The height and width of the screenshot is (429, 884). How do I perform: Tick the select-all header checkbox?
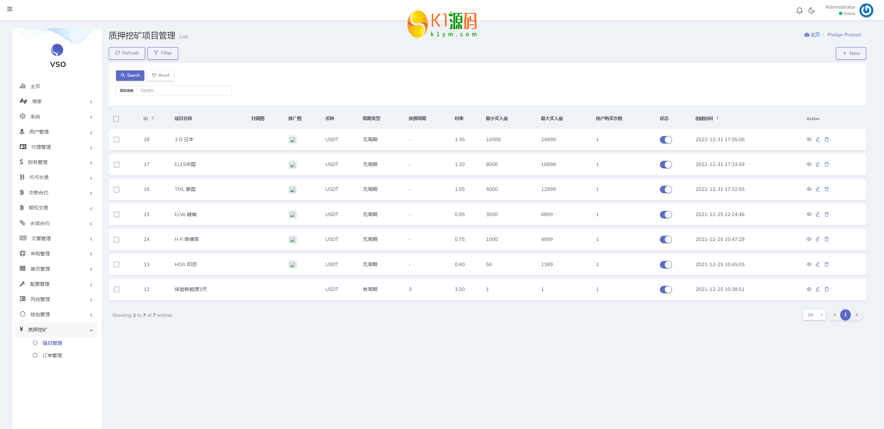click(116, 119)
